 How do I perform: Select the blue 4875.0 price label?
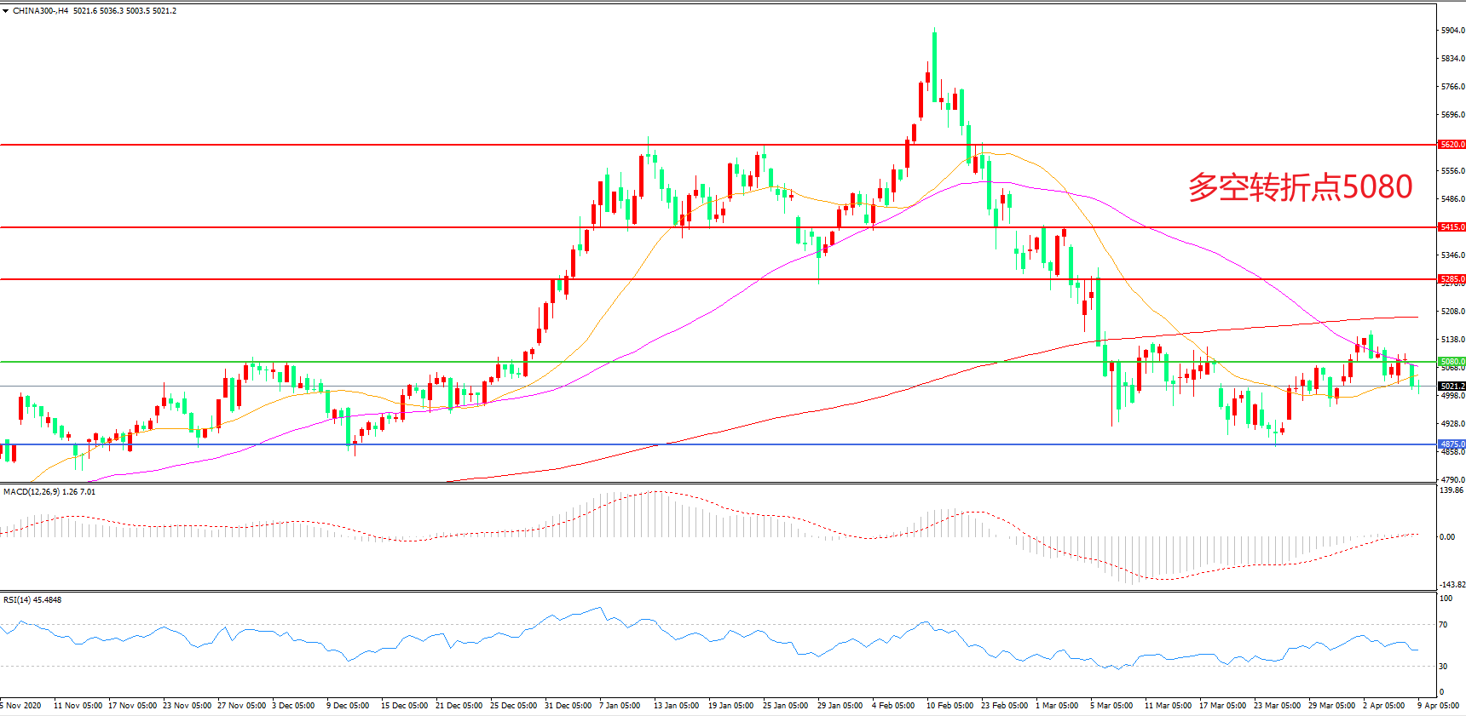point(1452,444)
